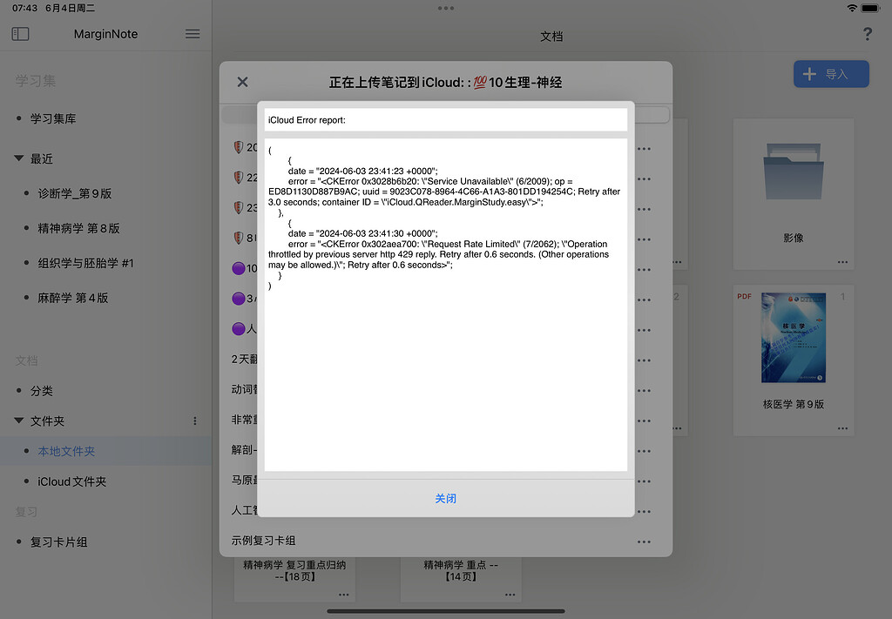Open options via the ⋮ icon next to 文件夹
892x619 pixels.
point(195,421)
